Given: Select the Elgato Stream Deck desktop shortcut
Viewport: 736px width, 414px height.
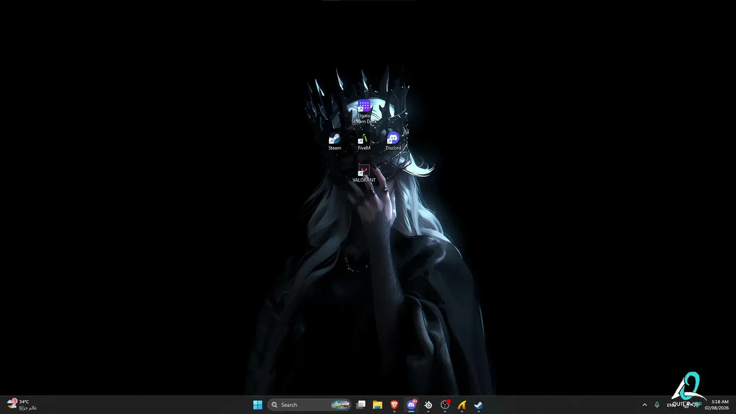Looking at the screenshot, I should point(364,112).
